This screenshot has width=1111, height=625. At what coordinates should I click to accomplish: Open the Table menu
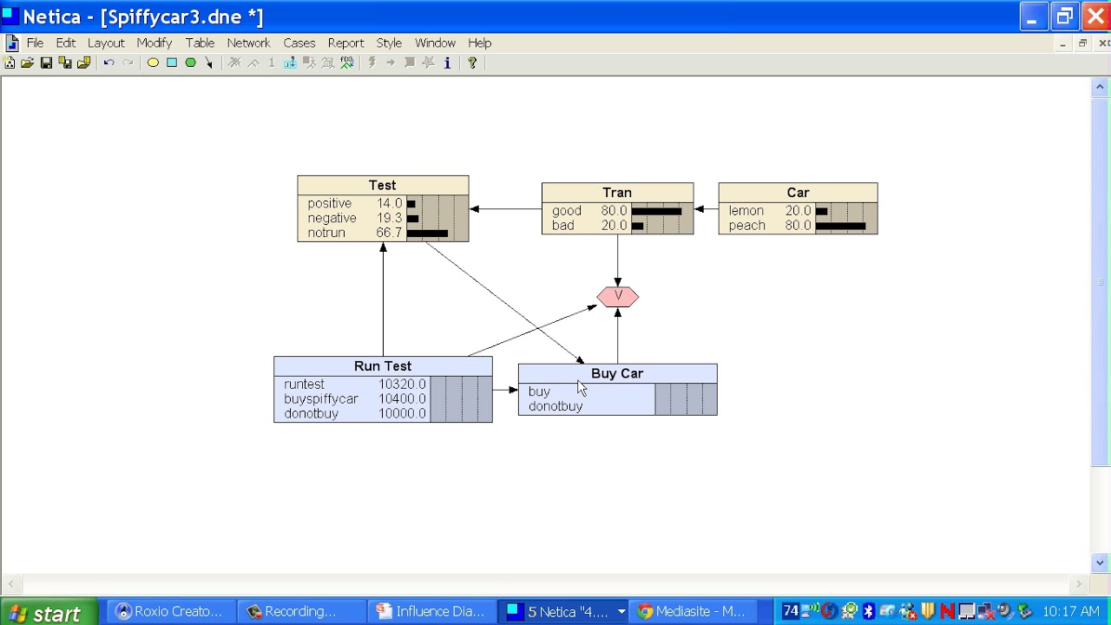[x=200, y=43]
